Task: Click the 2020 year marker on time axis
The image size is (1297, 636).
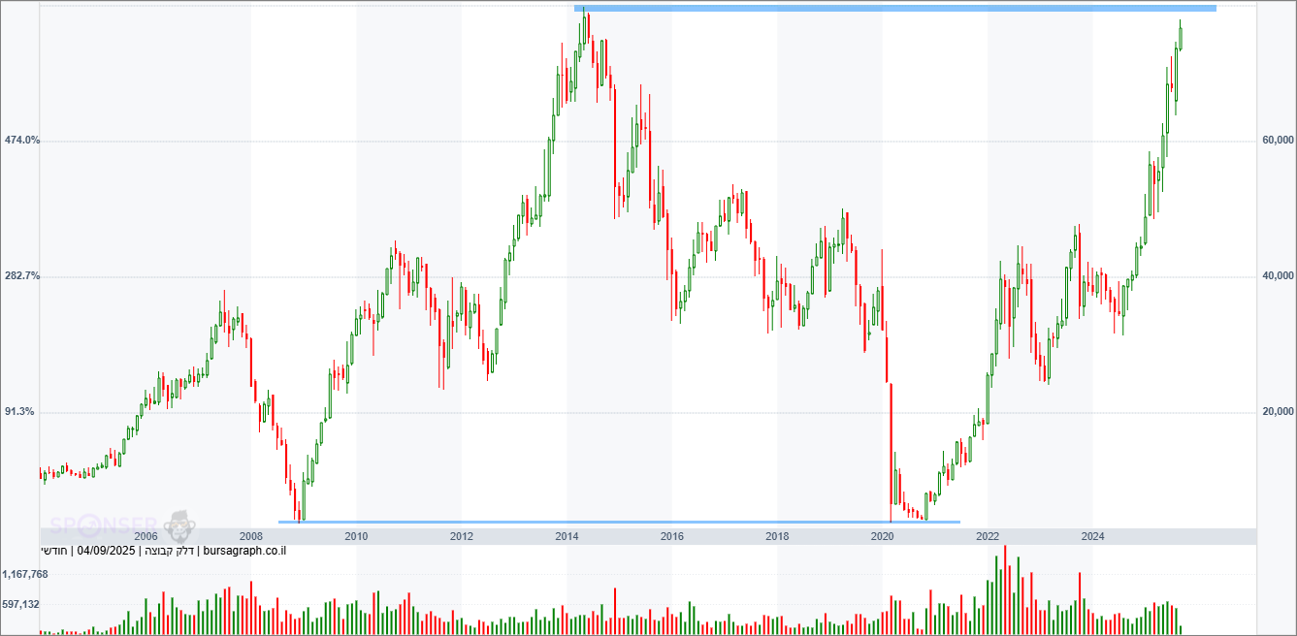Action: (883, 536)
